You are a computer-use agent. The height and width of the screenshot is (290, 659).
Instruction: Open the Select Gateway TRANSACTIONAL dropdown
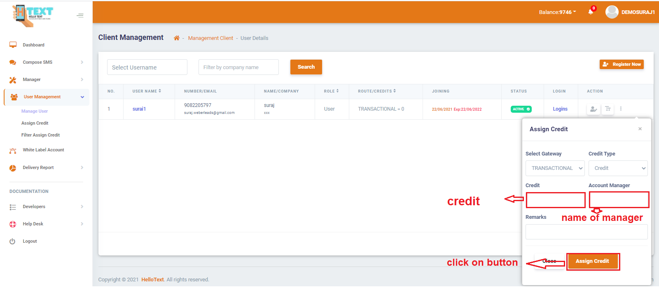(x=555, y=168)
